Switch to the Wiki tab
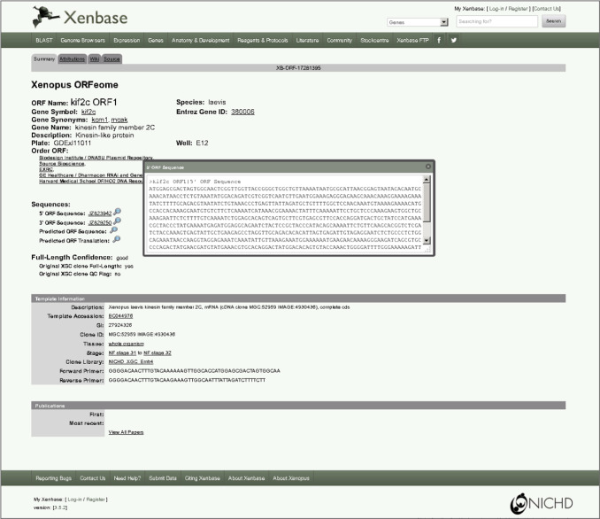The image size is (600, 519). pos(94,58)
